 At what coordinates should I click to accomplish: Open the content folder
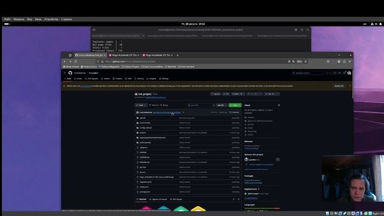coord(143,133)
